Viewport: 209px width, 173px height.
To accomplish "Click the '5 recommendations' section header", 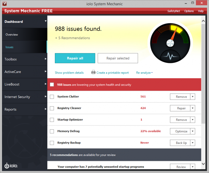I will [x=124, y=155].
